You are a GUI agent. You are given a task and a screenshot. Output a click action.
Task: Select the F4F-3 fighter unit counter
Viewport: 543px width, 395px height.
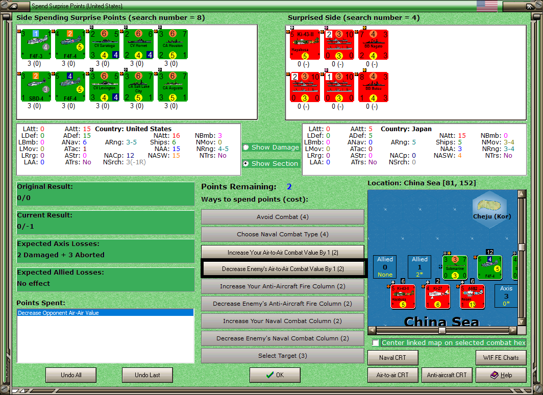[x=36, y=44]
